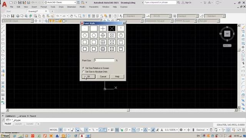
Task: Toggle snap mode in status bar
Action: (x=65, y=130)
